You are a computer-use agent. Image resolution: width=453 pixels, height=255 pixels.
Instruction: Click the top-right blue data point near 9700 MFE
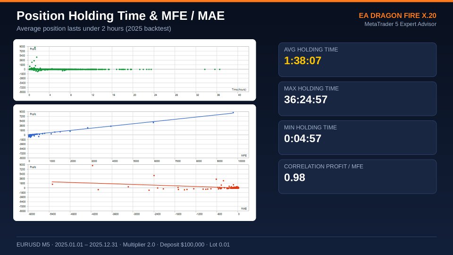(x=234, y=113)
